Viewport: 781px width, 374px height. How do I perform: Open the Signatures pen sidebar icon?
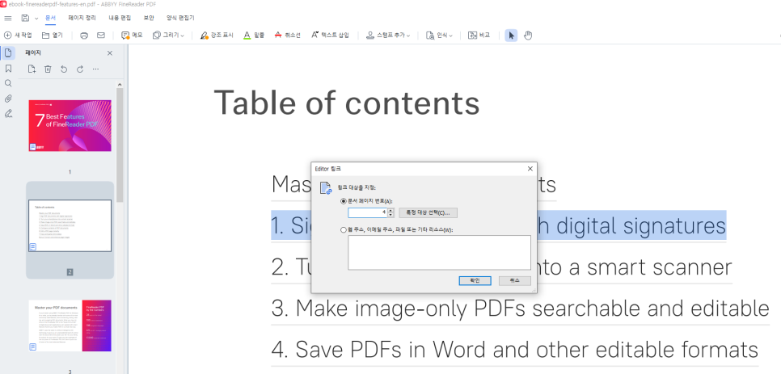pos(8,114)
